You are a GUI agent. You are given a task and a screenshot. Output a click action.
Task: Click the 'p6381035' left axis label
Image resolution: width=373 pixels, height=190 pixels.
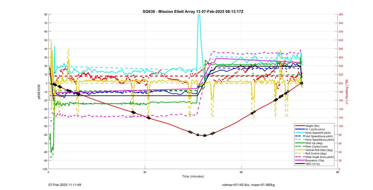click(x=39, y=91)
